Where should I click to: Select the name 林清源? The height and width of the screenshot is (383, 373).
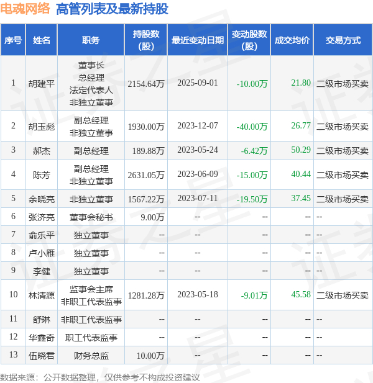(x=41, y=295)
